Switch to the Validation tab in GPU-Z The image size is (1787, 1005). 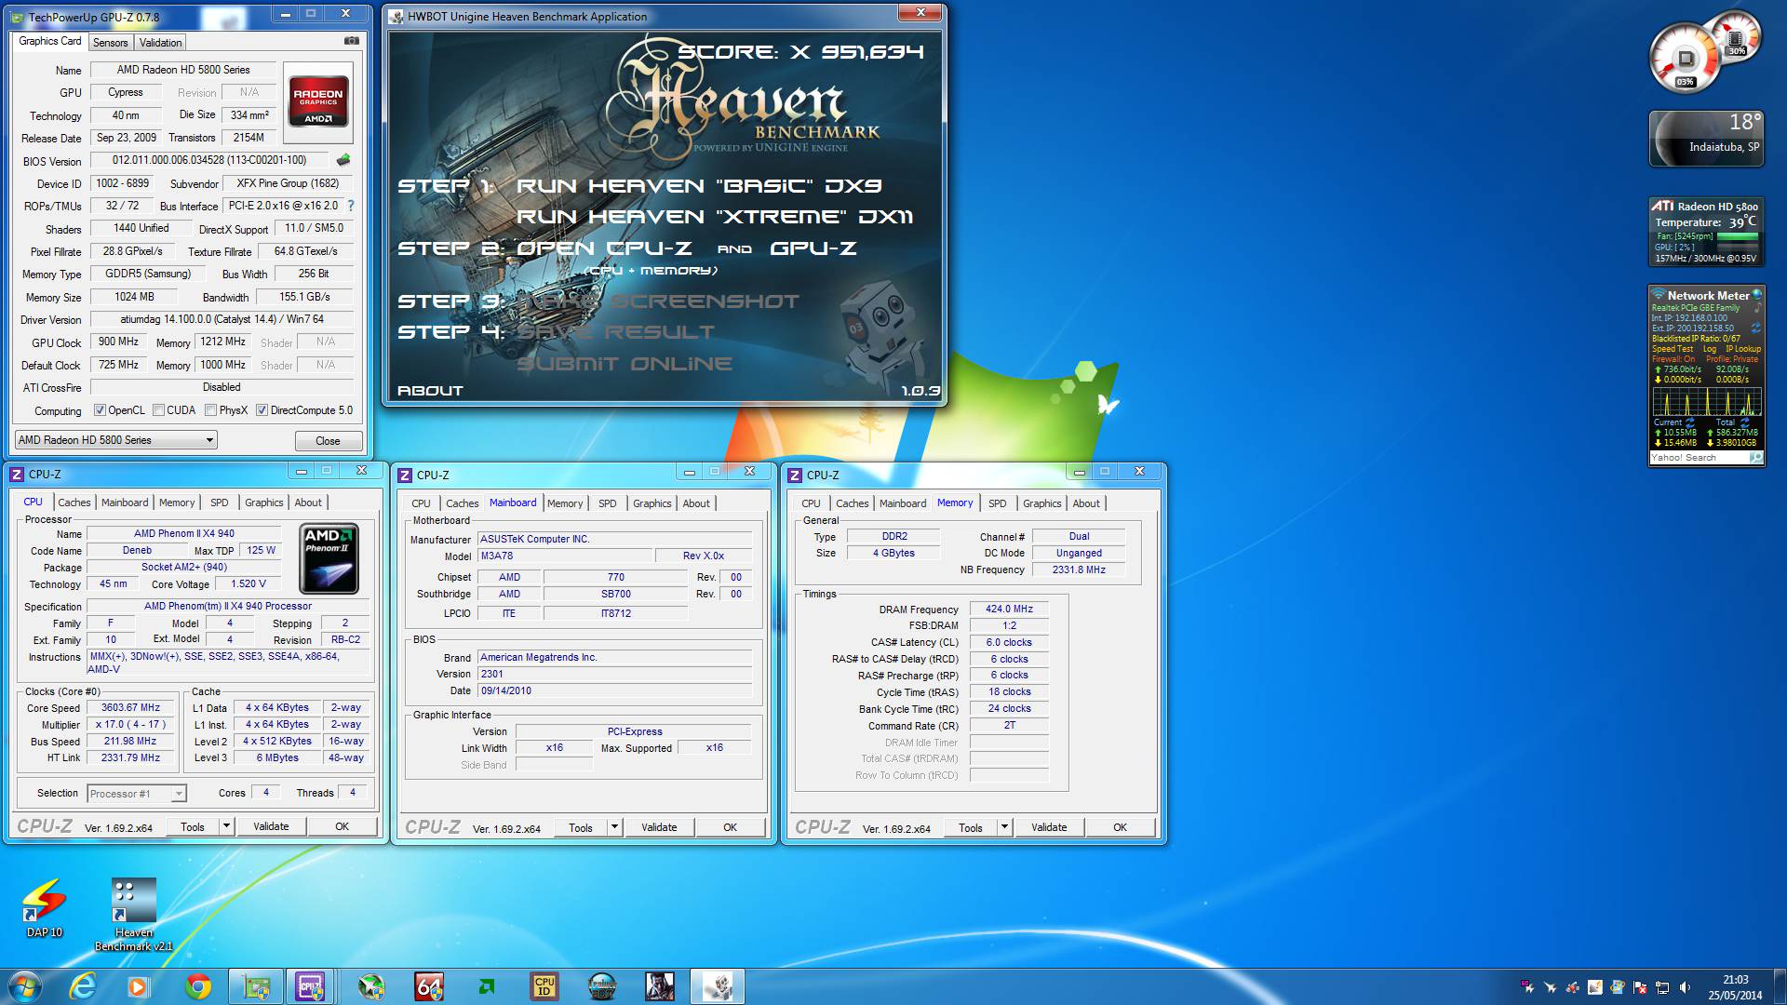tap(160, 43)
